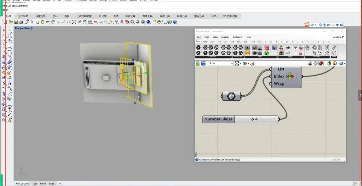Open the Display menu in Grasshopper
362x186 pixels.
tap(225, 37)
